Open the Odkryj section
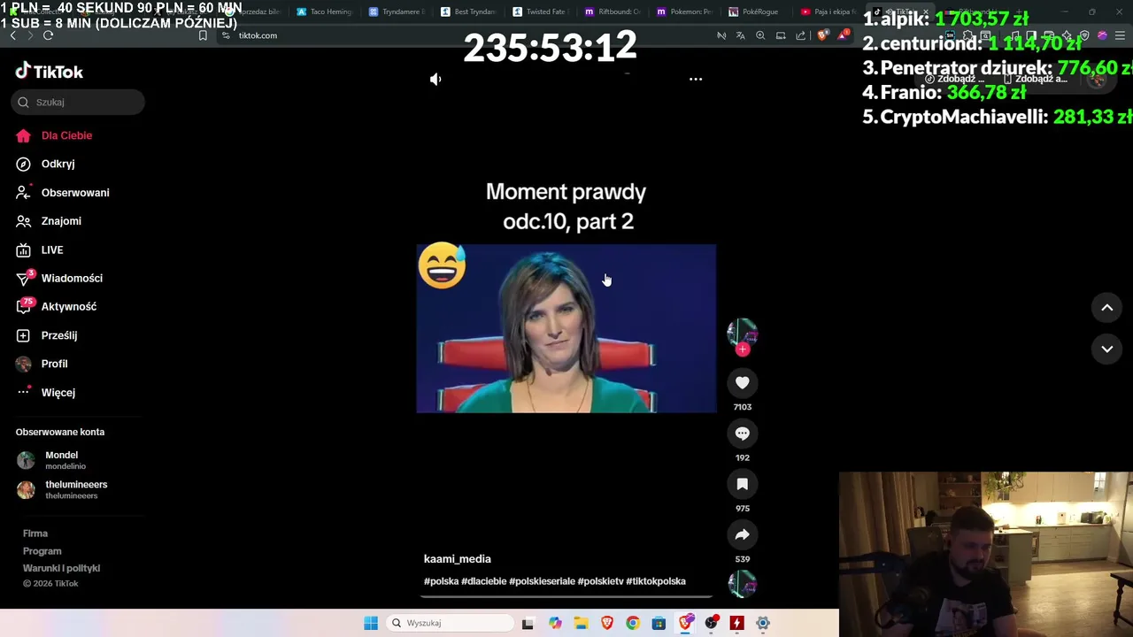This screenshot has height=637, width=1133. pos(45,164)
